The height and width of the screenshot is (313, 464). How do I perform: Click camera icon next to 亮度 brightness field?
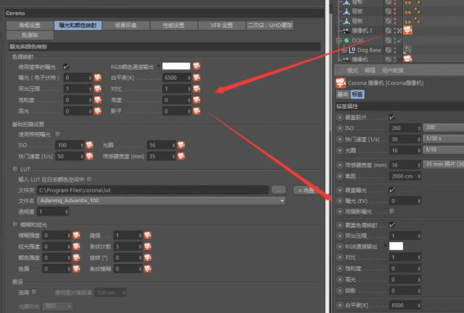coord(197,99)
